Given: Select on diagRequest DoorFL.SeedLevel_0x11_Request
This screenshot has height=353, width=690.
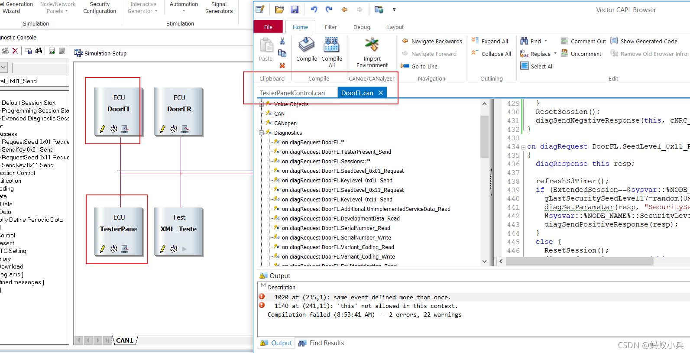Looking at the screenshot, I should (343, 190).
